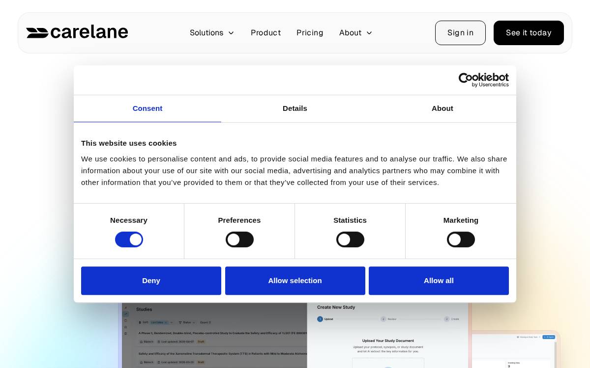
Task: Click the See it today button
Action: pyautogui.click(x=529, y=33)
